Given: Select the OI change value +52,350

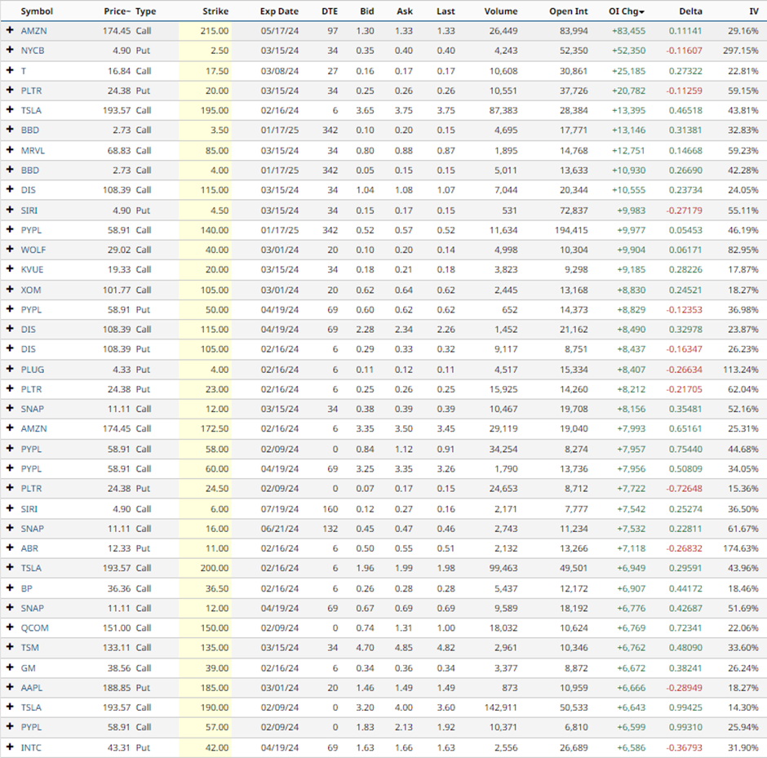Looking at the screenshot, I should (x=628, y=51).
